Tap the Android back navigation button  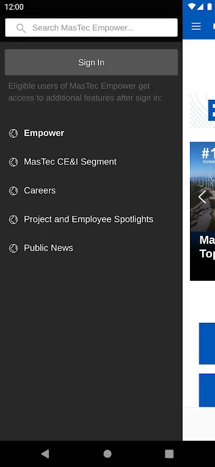click(x=45, y=454)
